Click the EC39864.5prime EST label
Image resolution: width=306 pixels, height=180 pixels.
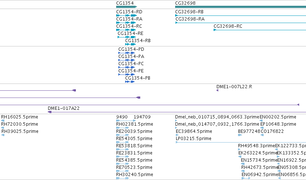point(194,131)
